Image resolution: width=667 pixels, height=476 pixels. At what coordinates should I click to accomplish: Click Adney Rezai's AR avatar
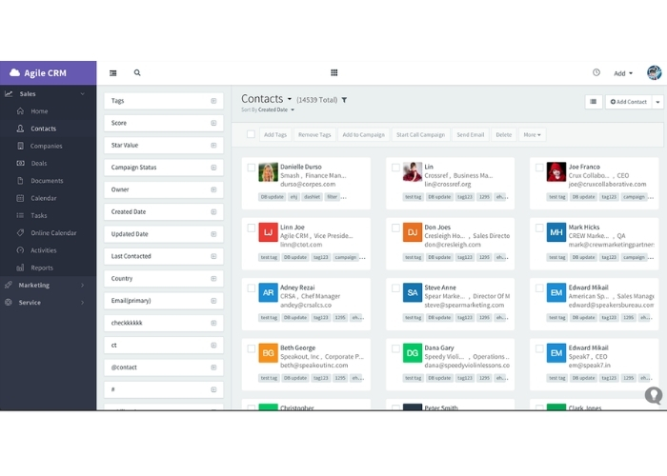[x=269, y=293]
